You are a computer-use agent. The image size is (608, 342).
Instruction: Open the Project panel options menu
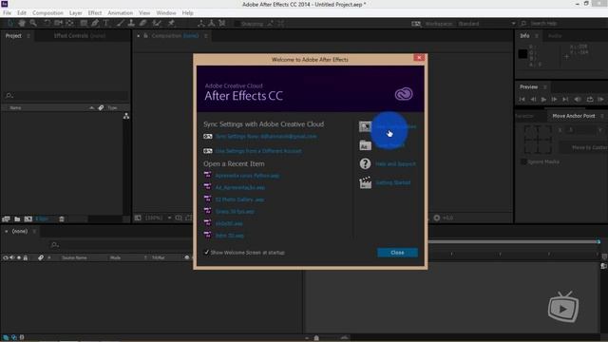click(28, 36)
